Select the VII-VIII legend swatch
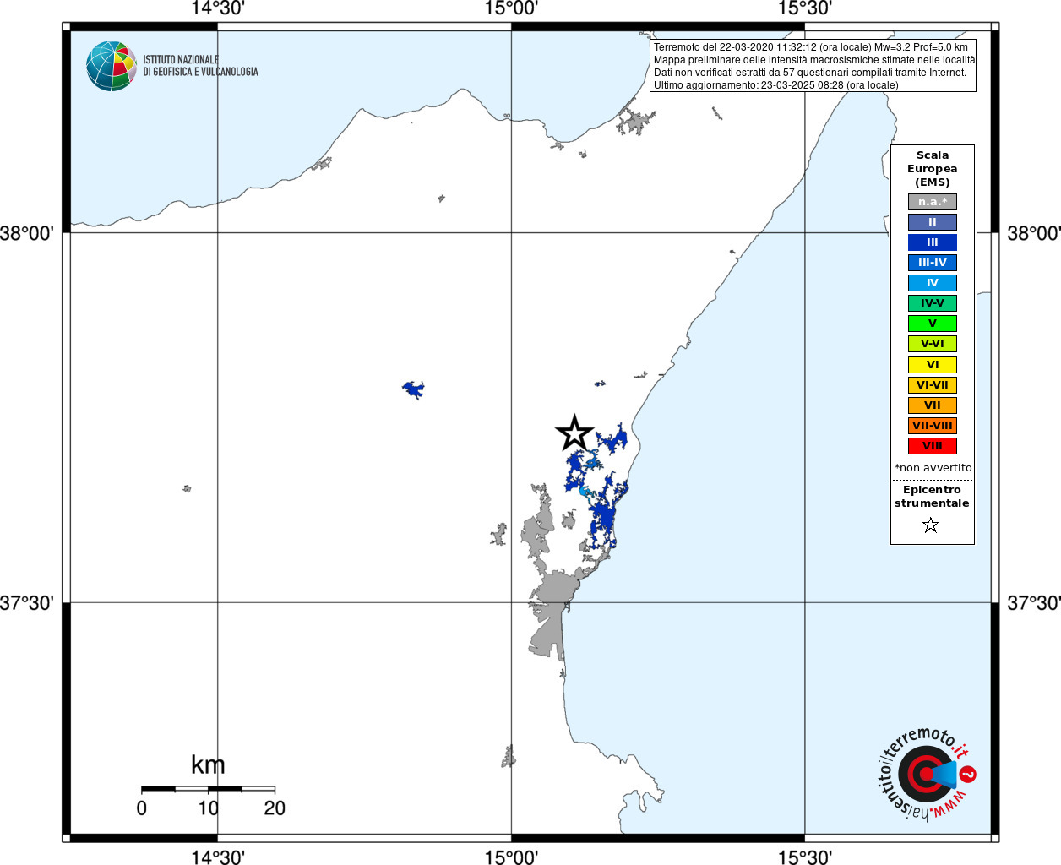The width and height of the screenshot is (1061, 865). tap(933, 426)
